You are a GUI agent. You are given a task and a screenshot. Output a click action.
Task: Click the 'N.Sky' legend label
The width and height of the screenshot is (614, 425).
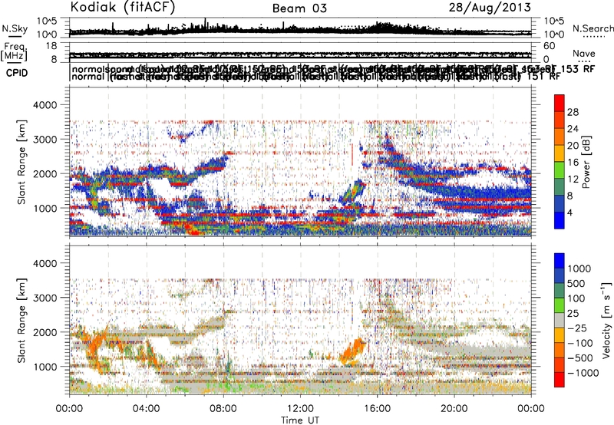pos(15,28)
